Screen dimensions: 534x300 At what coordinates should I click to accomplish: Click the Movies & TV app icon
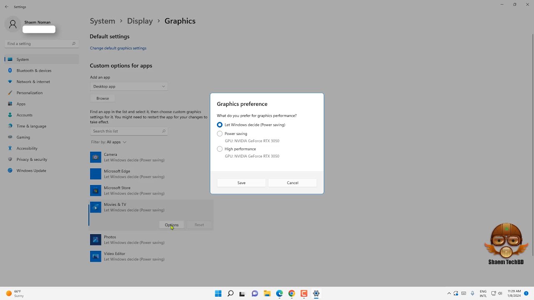click(96, 207)
